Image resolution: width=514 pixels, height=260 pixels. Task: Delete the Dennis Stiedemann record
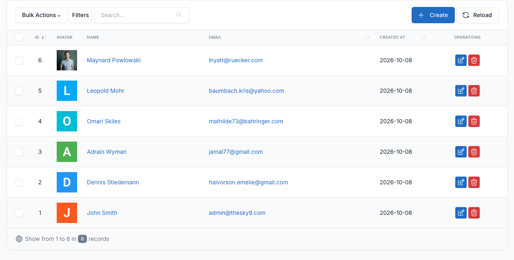[x=474, y=182]
